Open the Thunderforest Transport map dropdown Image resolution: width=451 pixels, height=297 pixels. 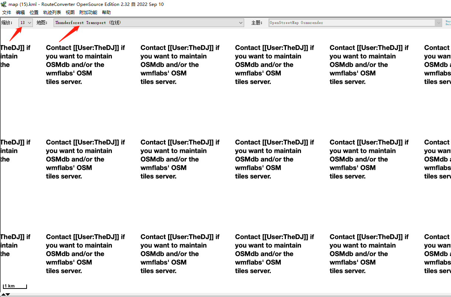[148, 23]
